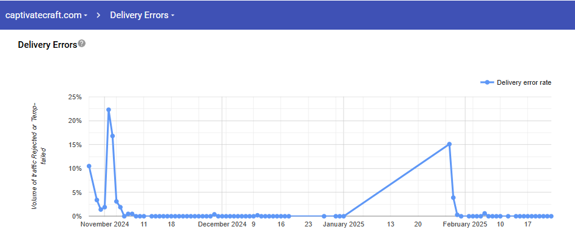This screenshot has height=241, width=575.
Task: Click the 15% data point before February 2025
Action: (x=449, y=144)
